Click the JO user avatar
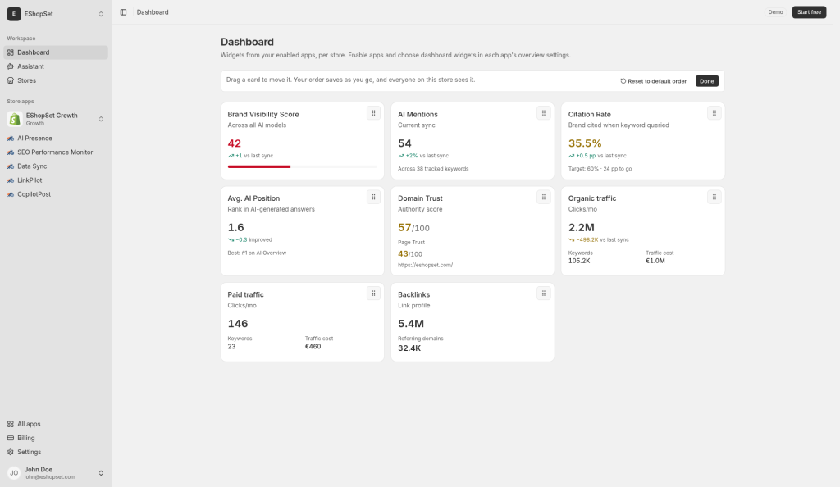 coord(14,473)
